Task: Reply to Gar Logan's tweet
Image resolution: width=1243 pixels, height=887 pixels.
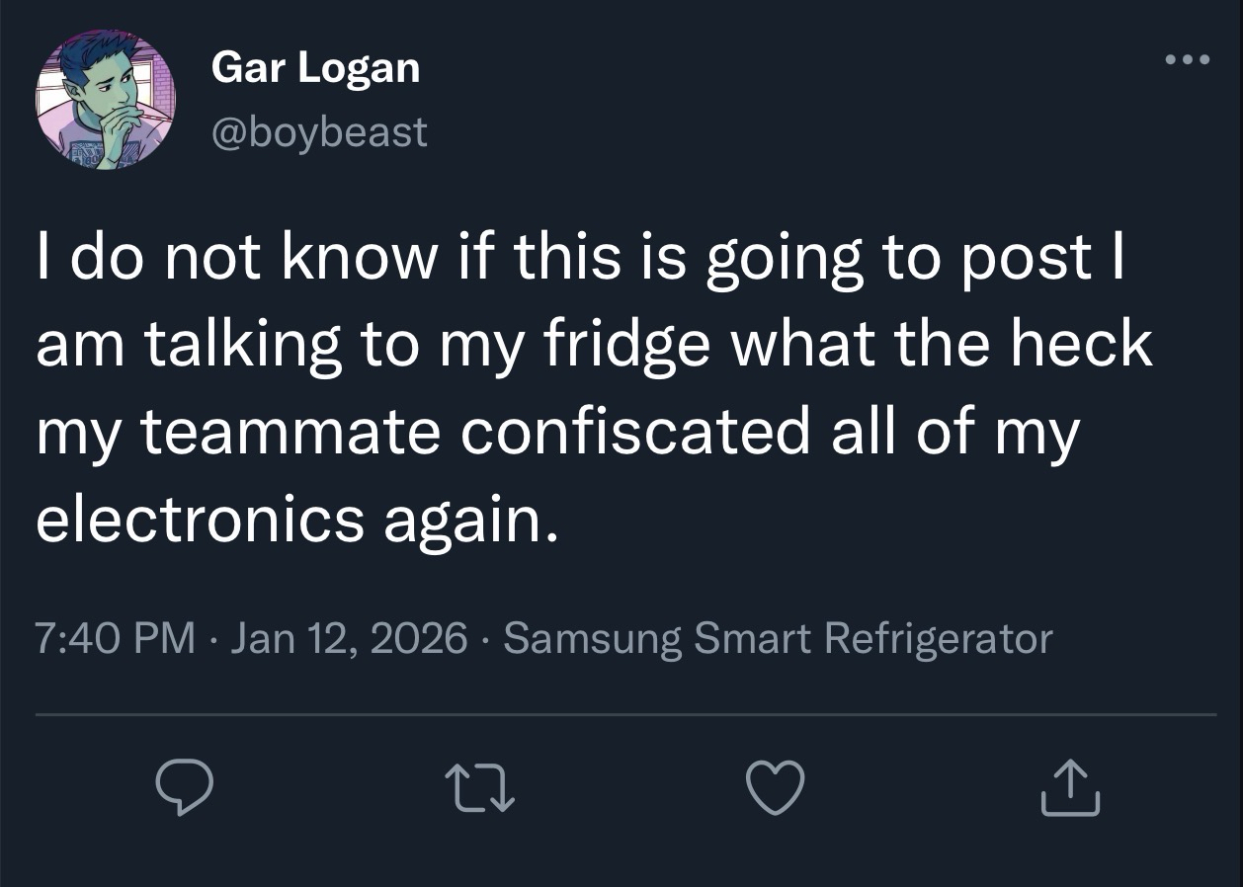Action: click(185, 788)
